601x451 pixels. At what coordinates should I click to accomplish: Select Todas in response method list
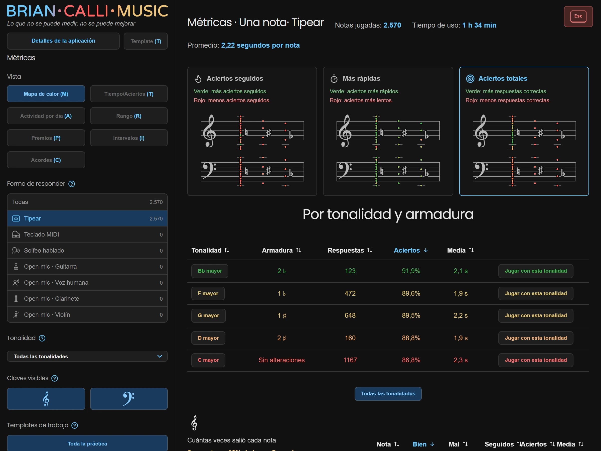[87, 202]
